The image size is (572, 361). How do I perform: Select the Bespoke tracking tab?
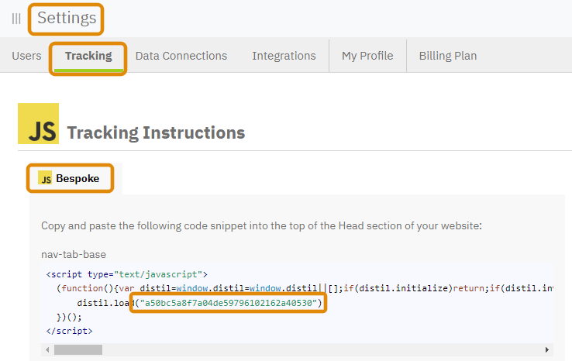click(x=70, y=178)
